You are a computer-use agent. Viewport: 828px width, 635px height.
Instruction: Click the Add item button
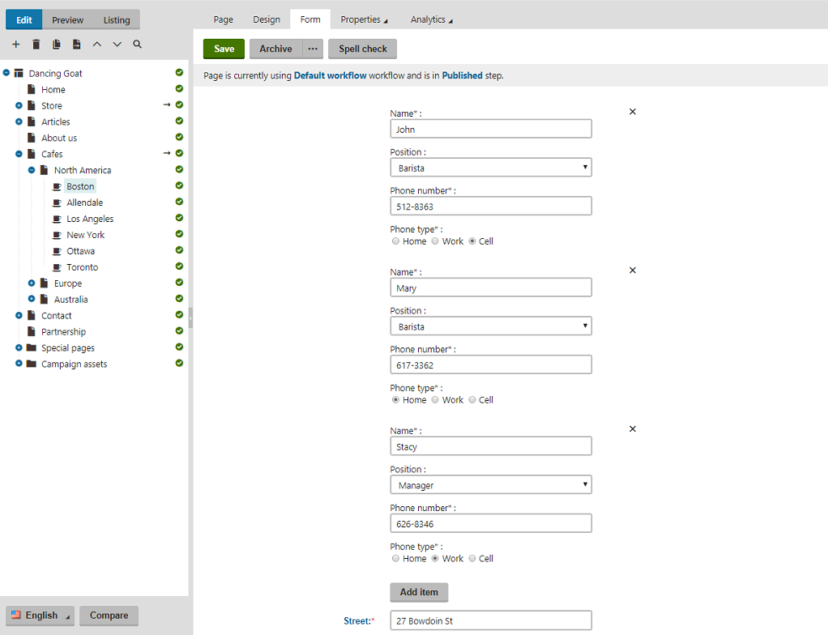pos(420,592)
